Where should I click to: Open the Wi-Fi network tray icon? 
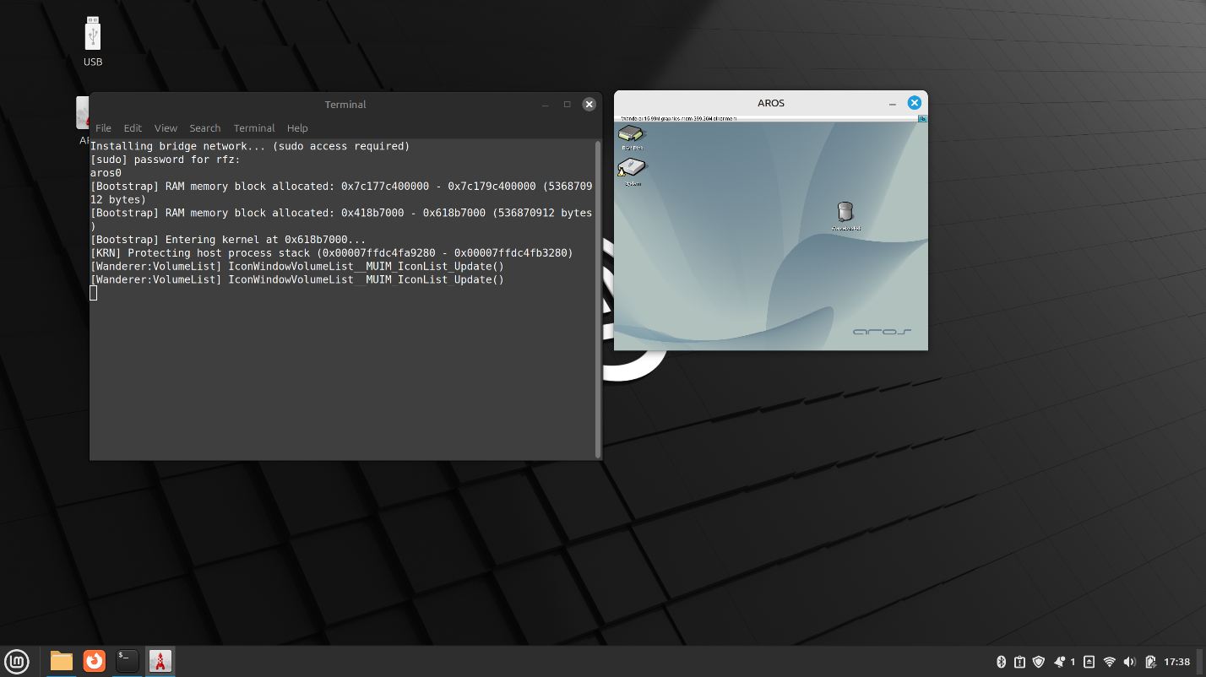pos(1110,662)
